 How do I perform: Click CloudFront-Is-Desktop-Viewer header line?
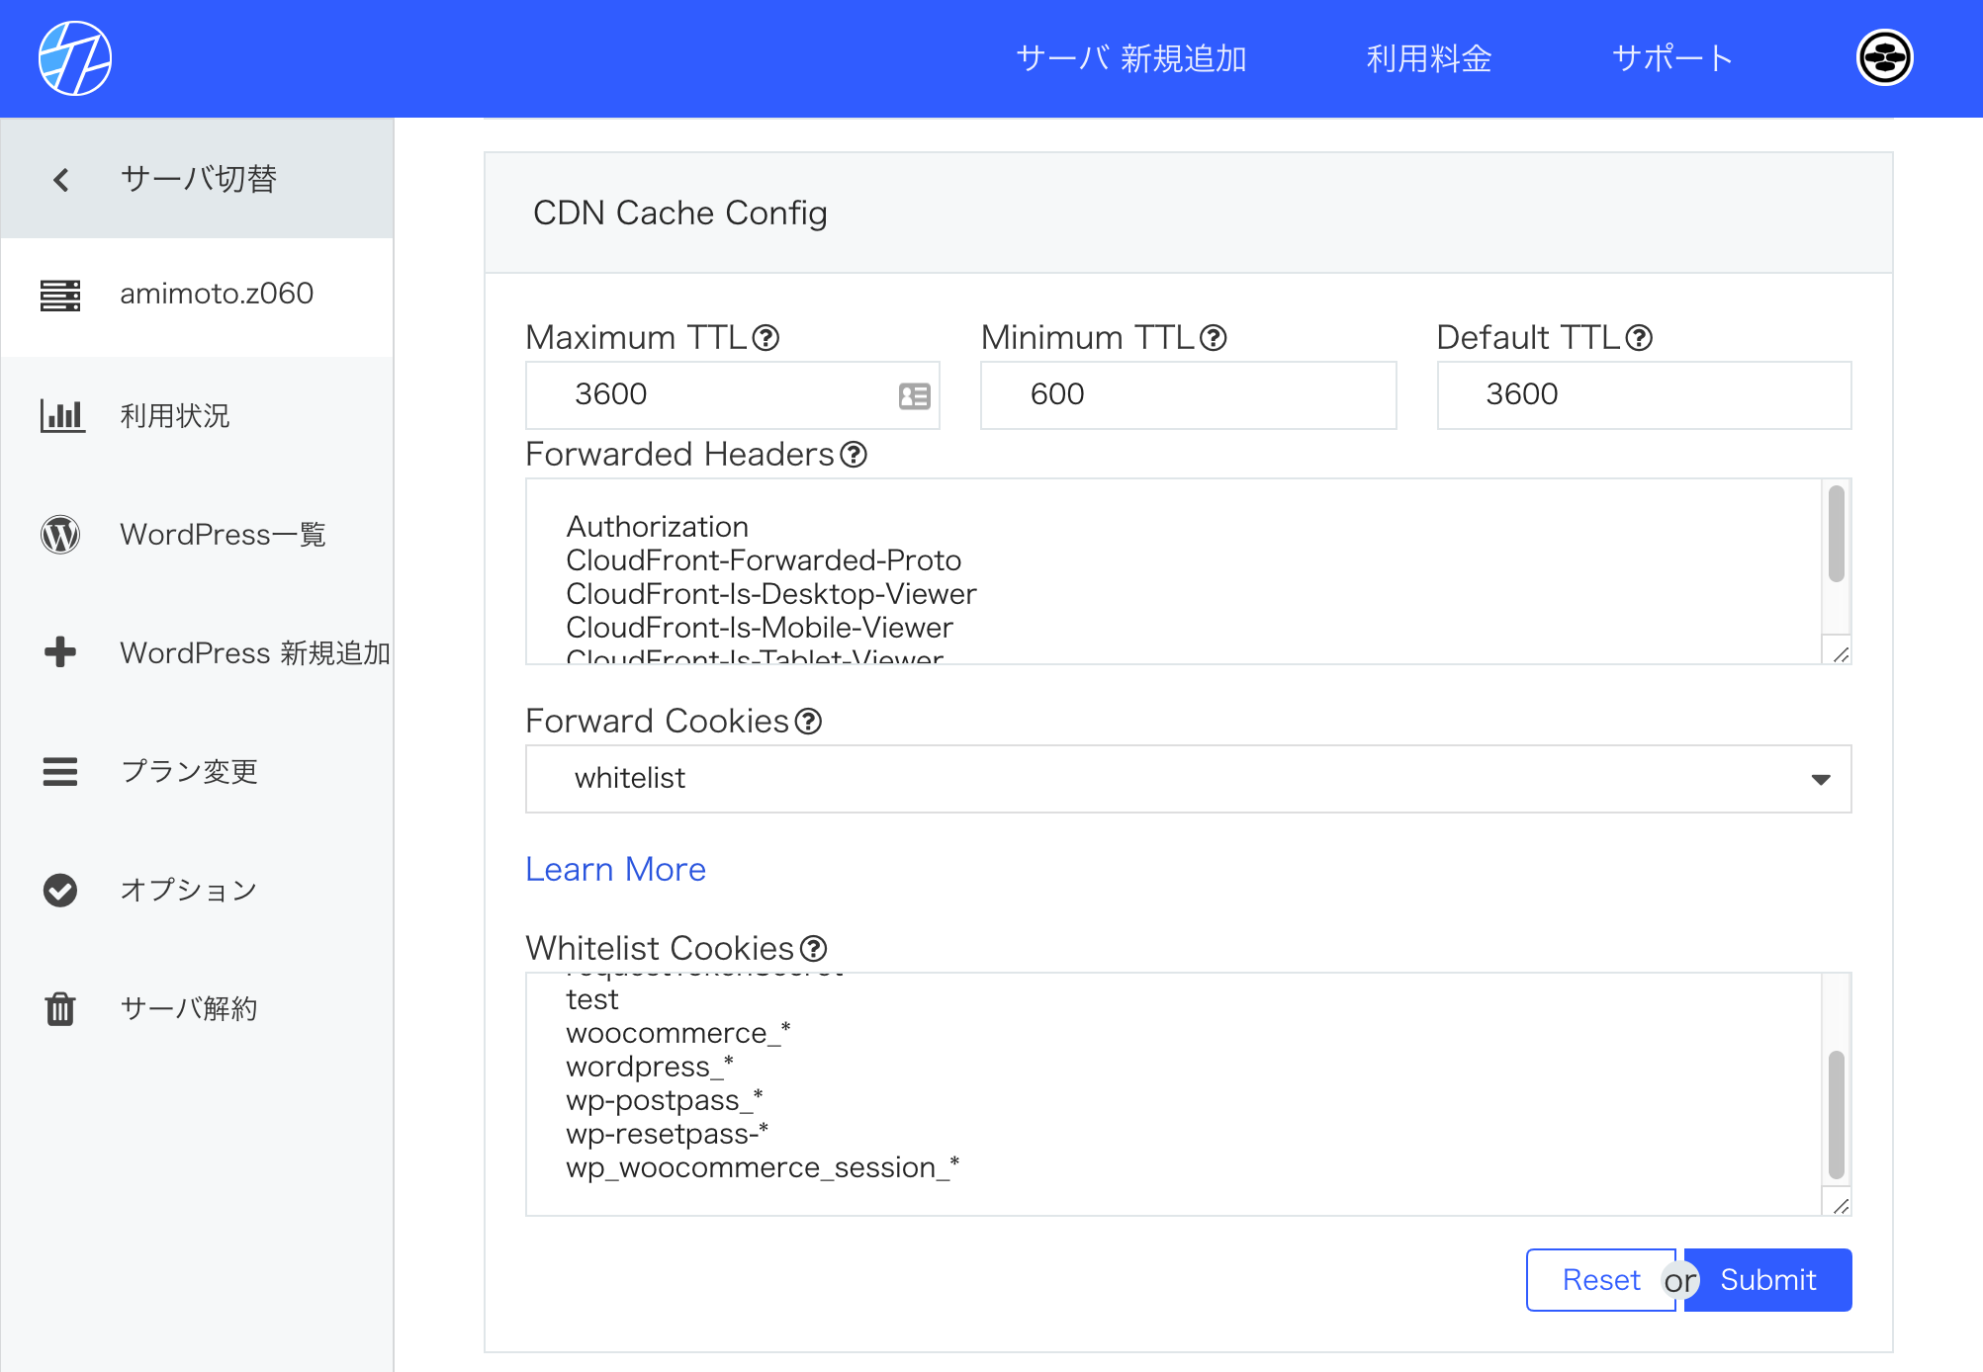point(771,594)
